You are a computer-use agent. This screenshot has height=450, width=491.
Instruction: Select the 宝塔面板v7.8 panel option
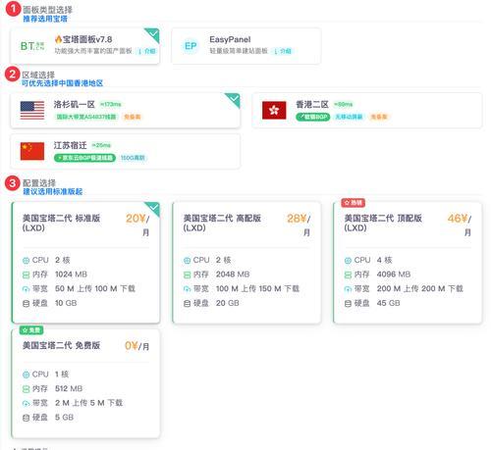tap(85, 46)
